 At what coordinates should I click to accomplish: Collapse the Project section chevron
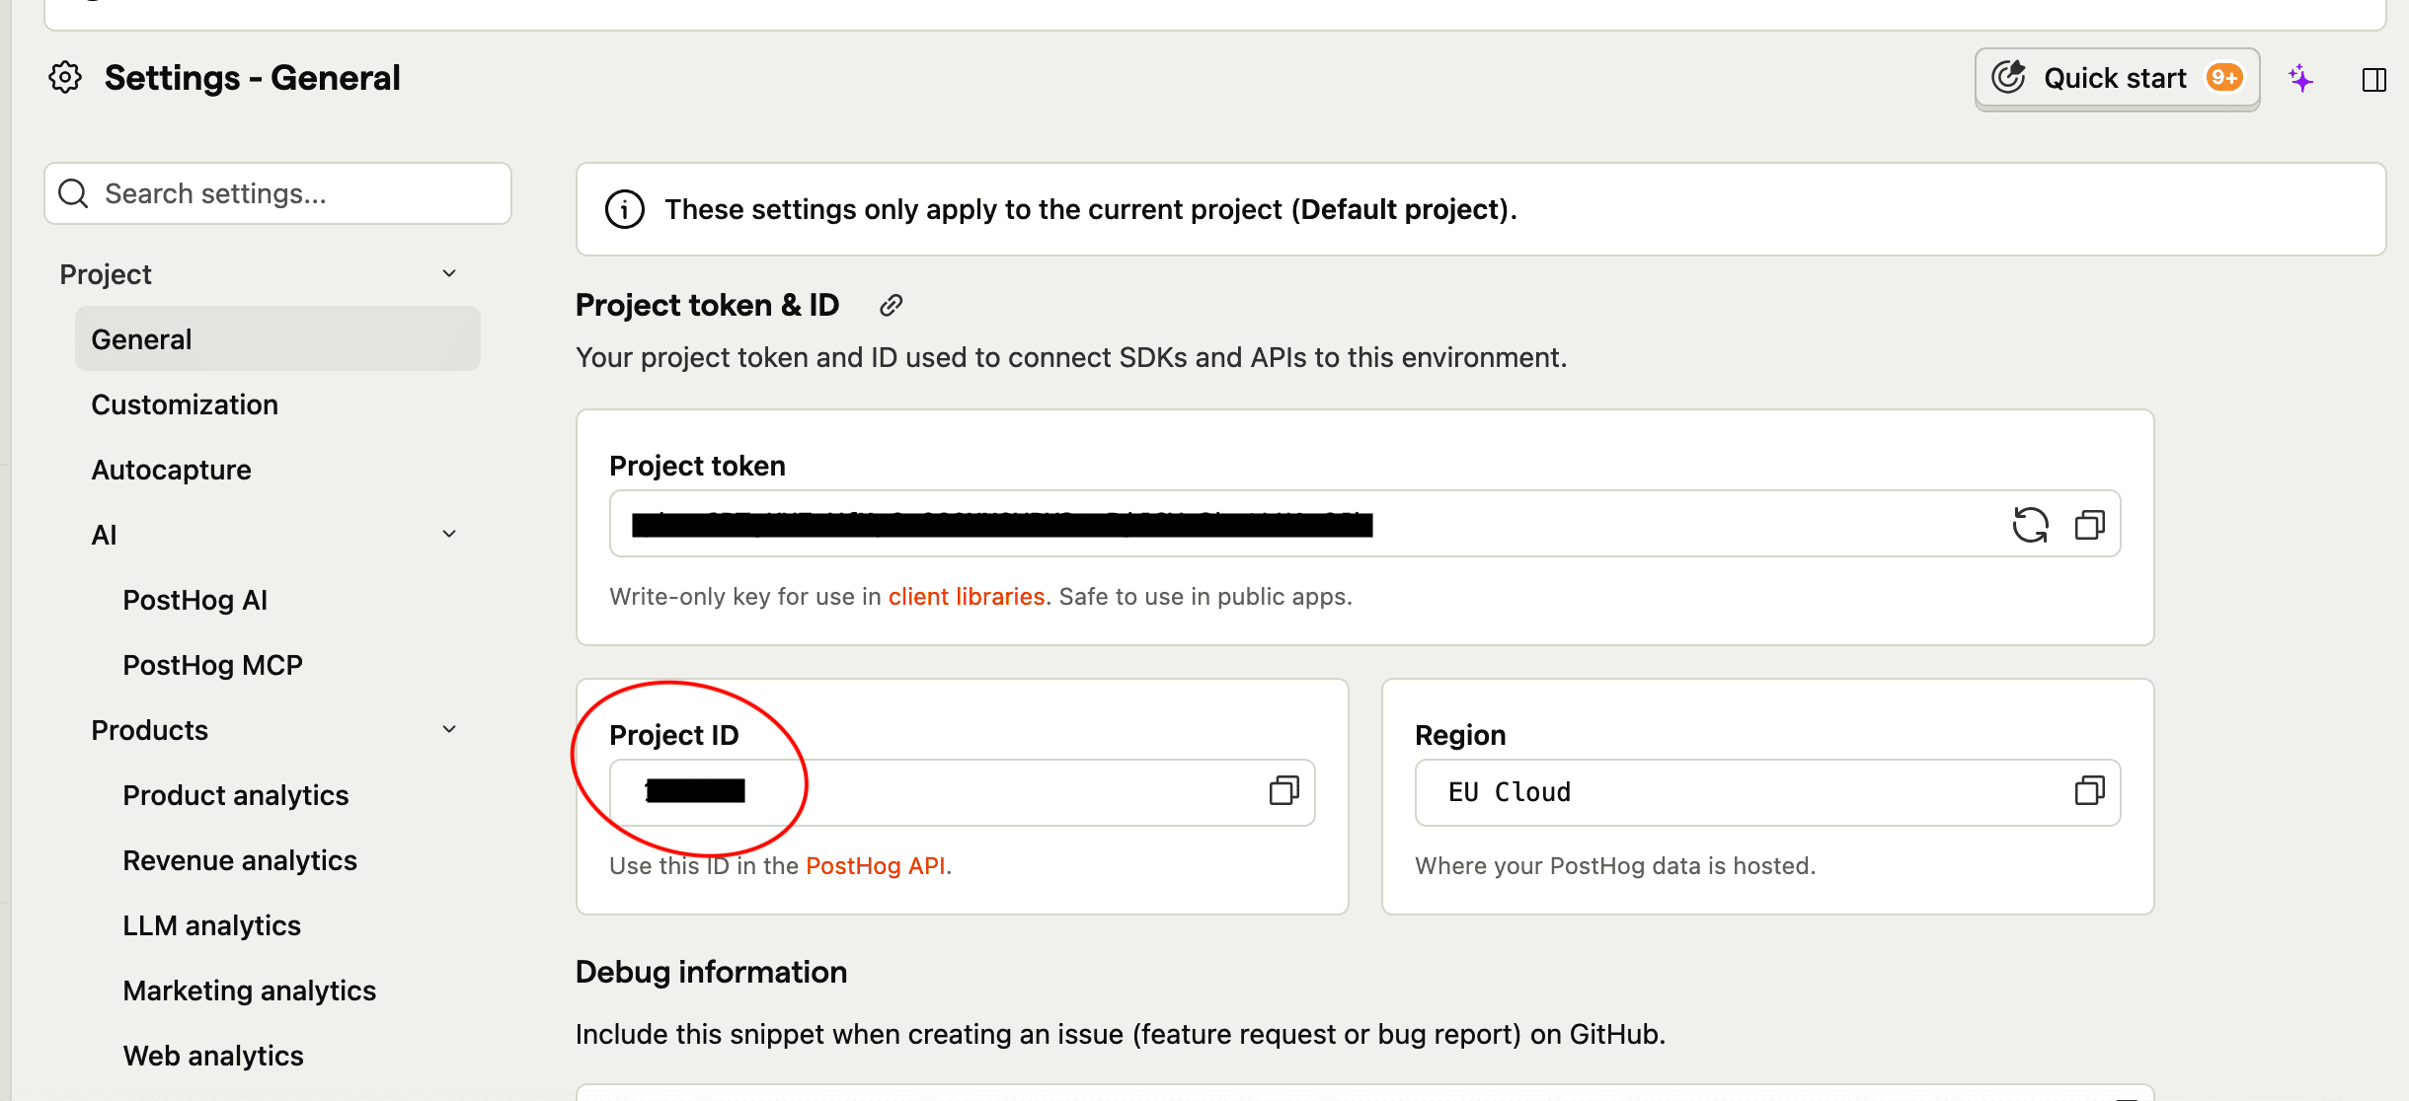(x=449, y=274)
